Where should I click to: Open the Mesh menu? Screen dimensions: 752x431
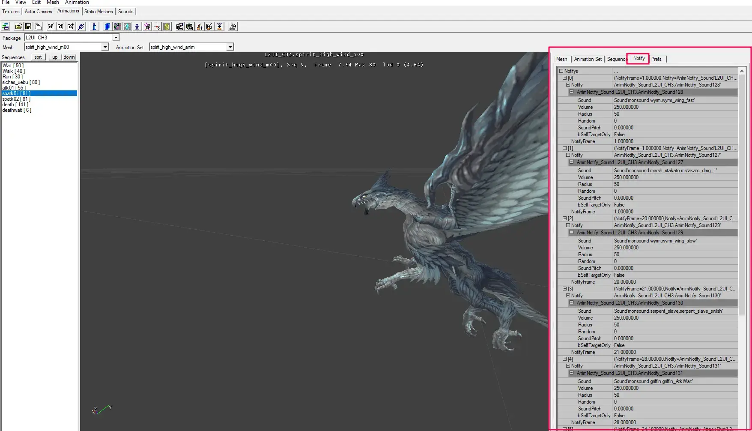click(53, 2)
